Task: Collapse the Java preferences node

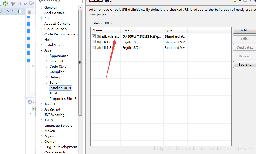Action: click(42, 50)
